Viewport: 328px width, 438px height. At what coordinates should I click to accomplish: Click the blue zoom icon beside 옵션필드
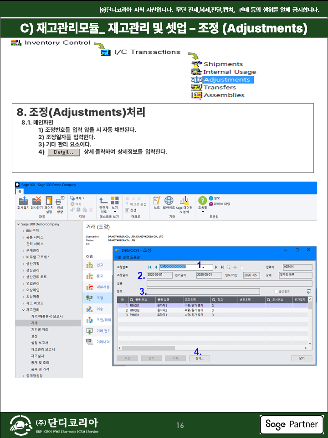(308, 292)
